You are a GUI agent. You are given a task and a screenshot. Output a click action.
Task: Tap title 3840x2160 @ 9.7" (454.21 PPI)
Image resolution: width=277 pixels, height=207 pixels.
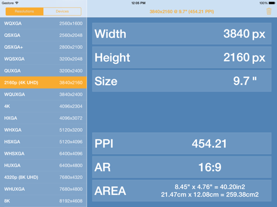pyautogui.click(x=182, y=11)
